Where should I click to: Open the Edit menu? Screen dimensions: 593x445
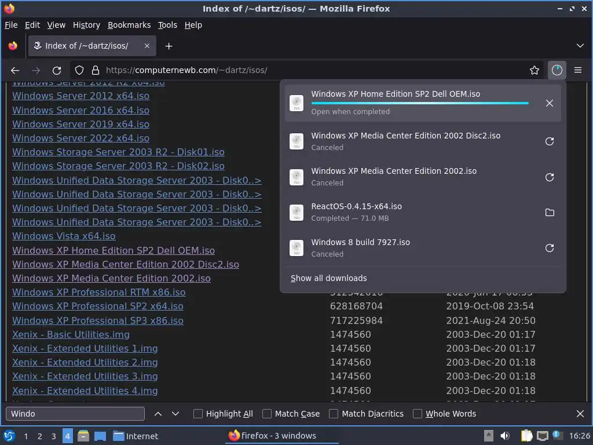(32, 25)
